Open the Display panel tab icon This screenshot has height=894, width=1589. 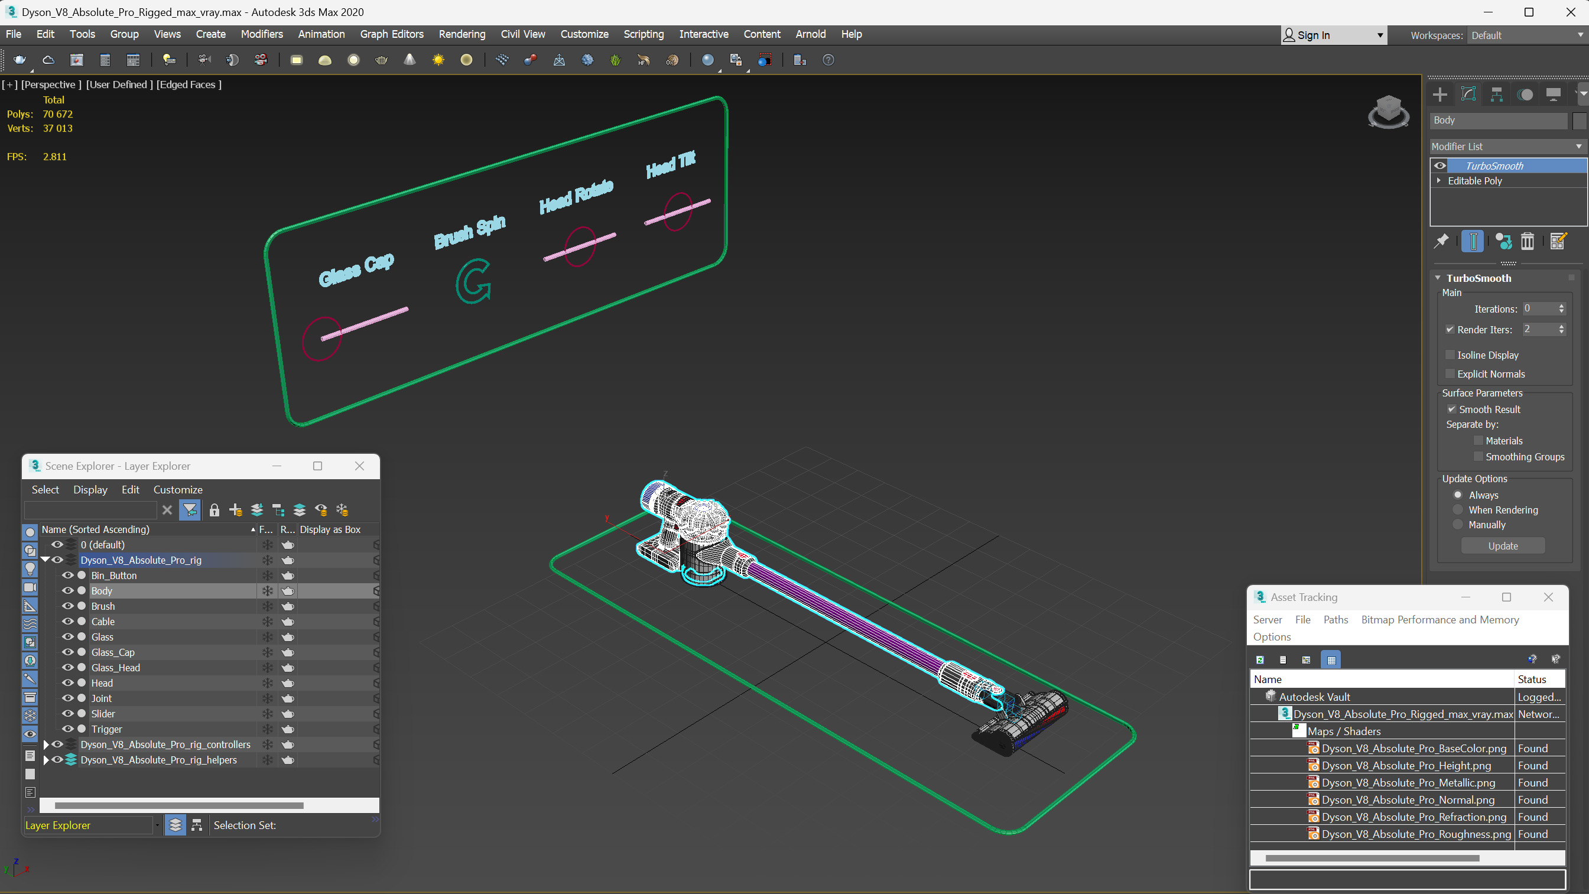(1553, 95)
